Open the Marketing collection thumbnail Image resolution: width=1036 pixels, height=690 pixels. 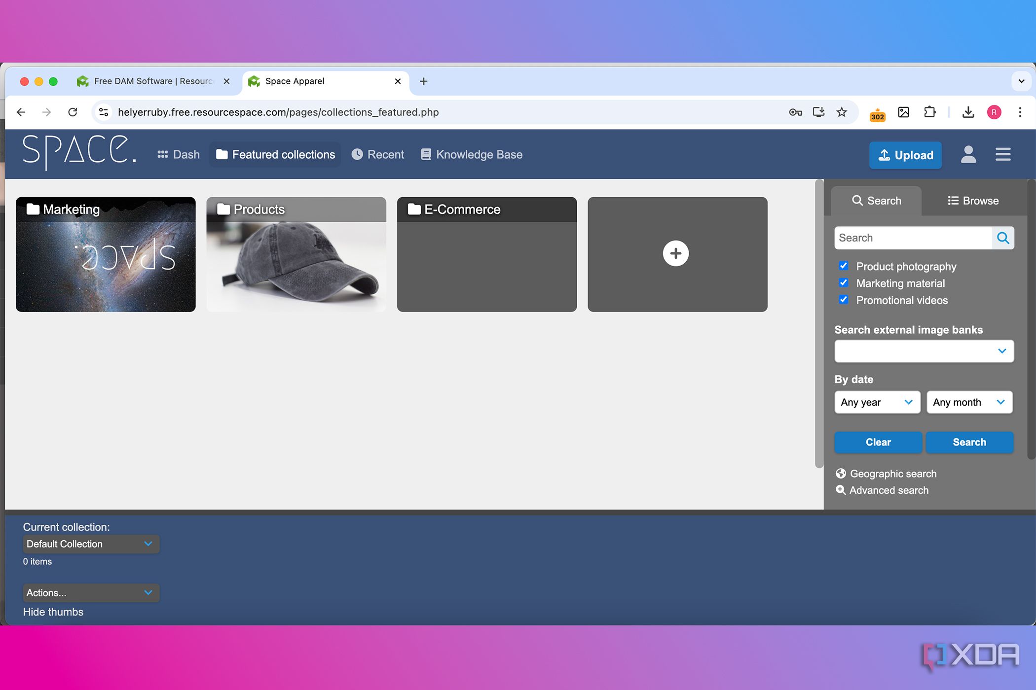(106, 254)
